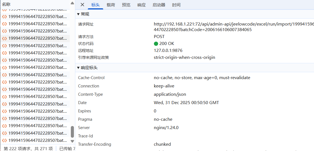Collapse the 常规 section triangle

78,14
